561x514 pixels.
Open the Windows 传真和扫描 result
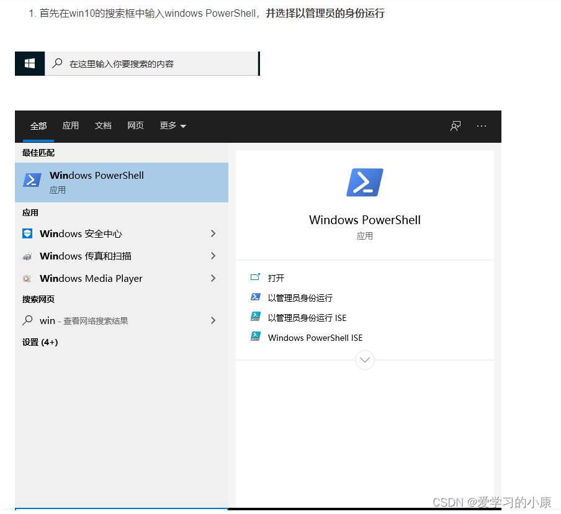click(x=122, y=256)
